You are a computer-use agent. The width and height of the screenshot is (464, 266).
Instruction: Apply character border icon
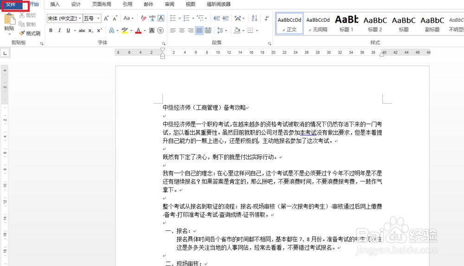(161, 19)
